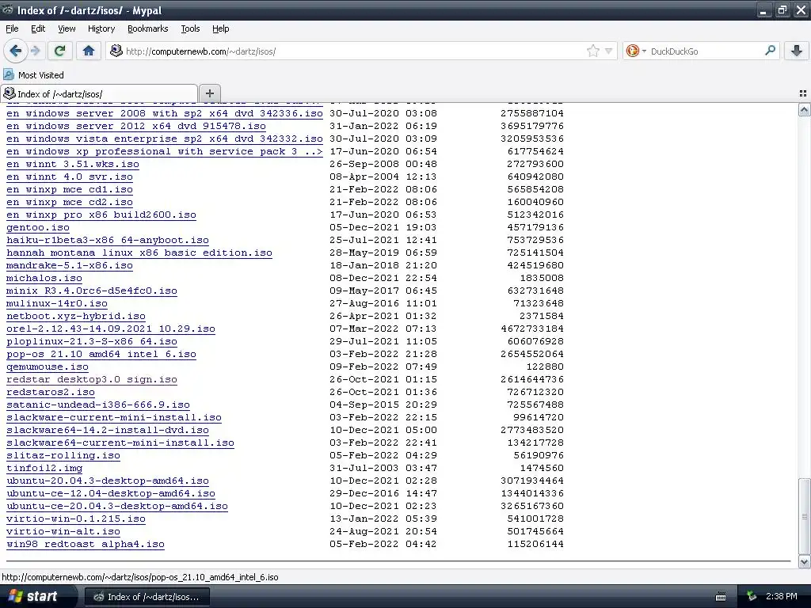Open minix_R3.4.0rc6-d5e4fc0.iso link
Viewport: 811px width, 608px height.
point(92,291)
